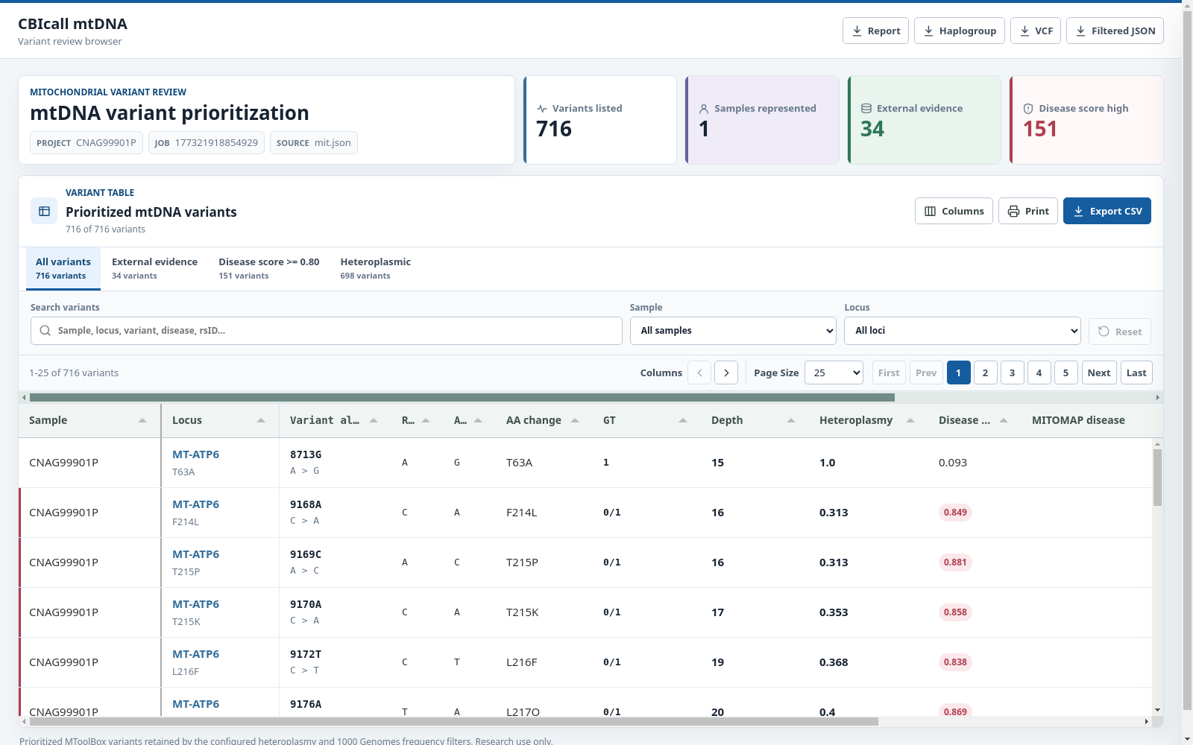The width and height of the screenshot is (1193, 745).
Task: Sort the Depth column
Action: (x=791, y=420)
